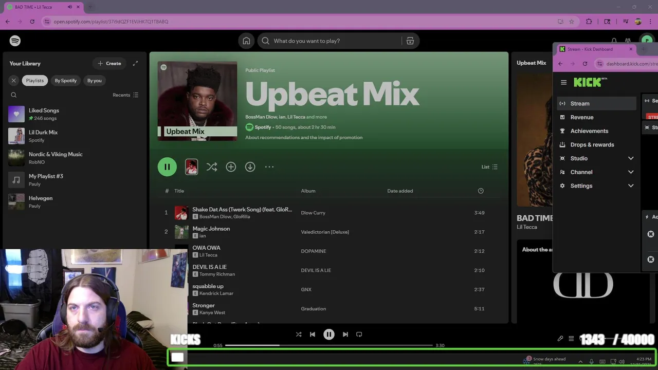Open Nordic & Viking Music playlist
This screenshot has width=658, height=370.
pos(75,158)
